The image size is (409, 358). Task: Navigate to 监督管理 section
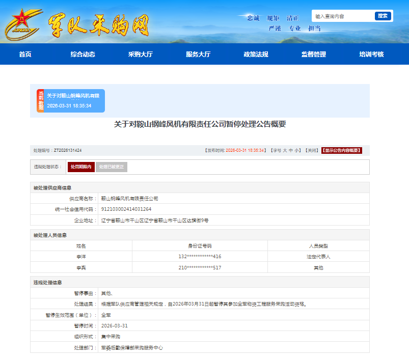(313, 54)
